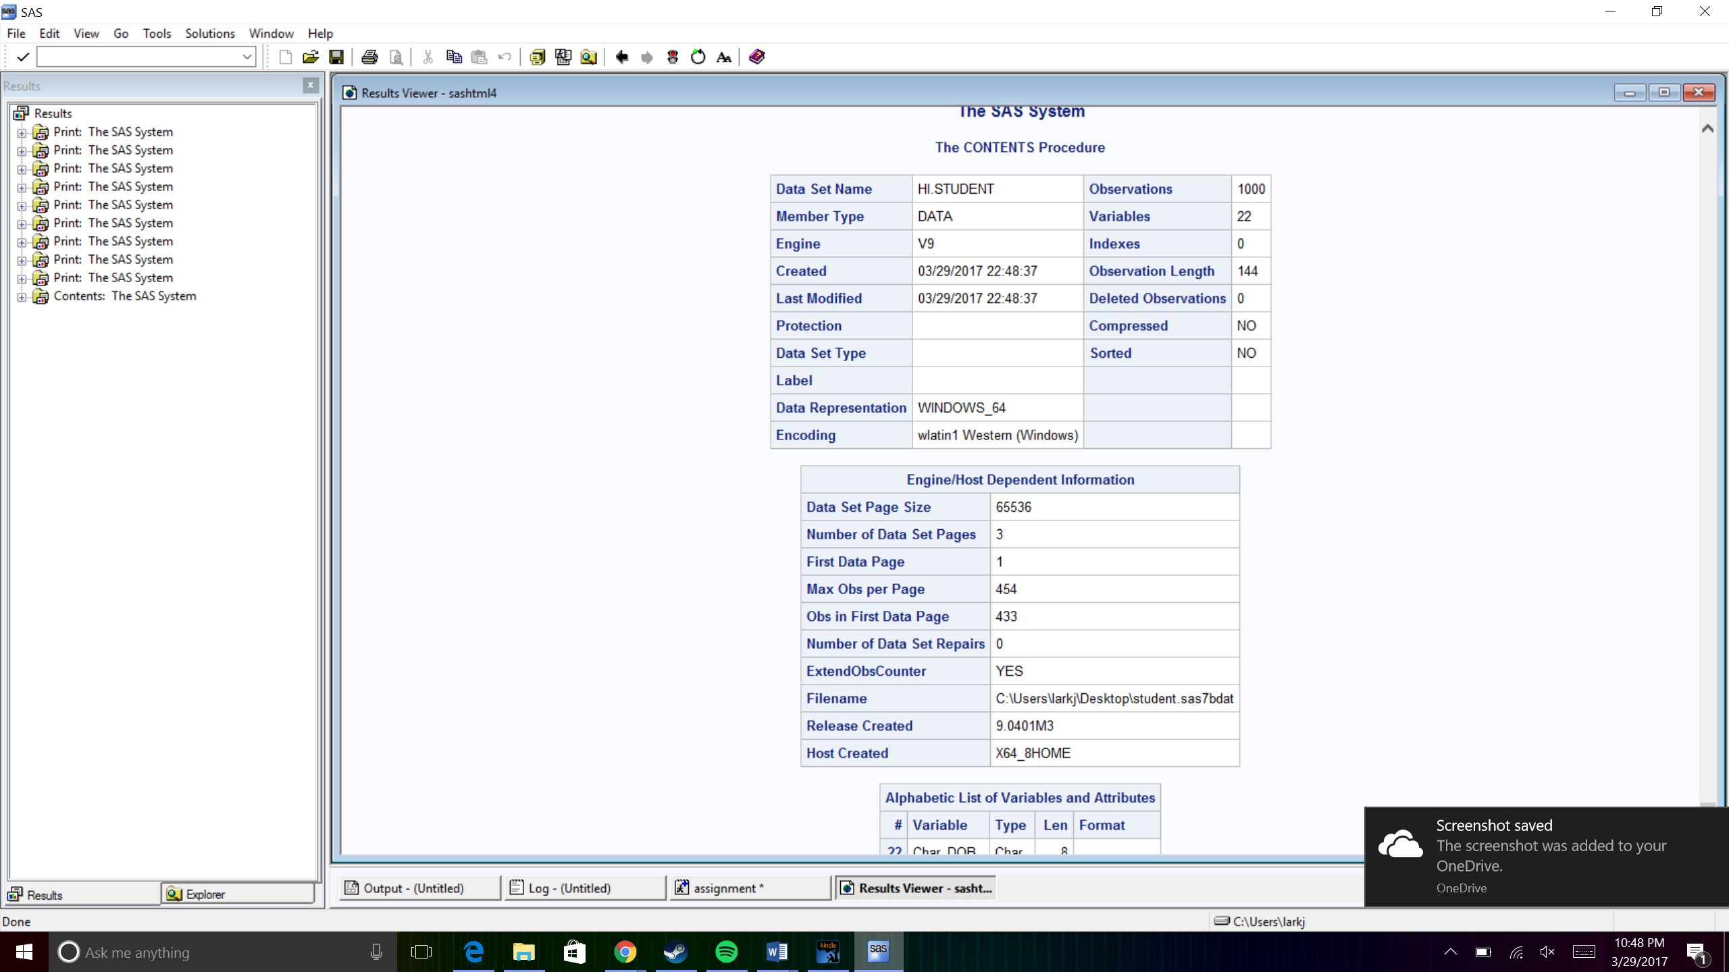Click the Copy toolbar icon

(x=454, y=57)
